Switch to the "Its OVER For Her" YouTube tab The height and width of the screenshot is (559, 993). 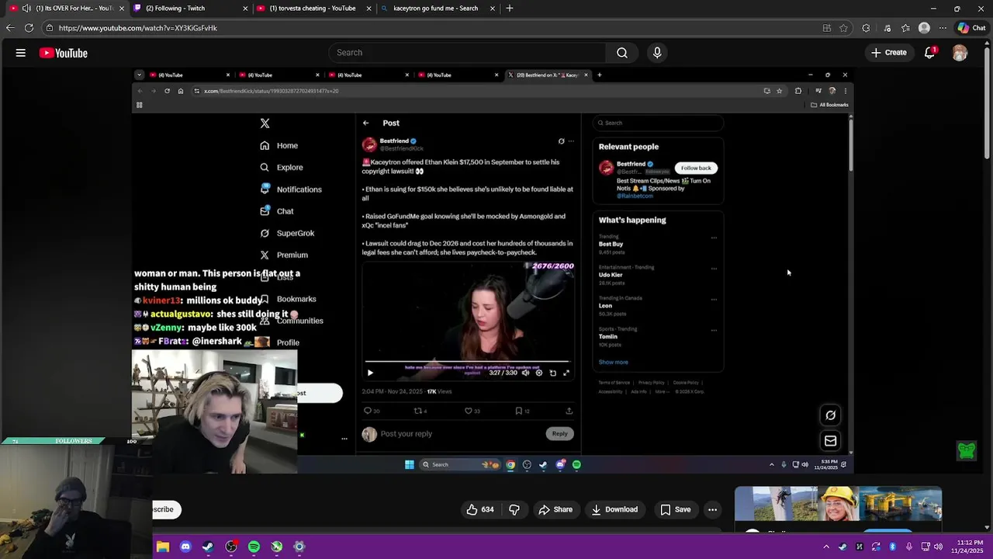tap(69, 8)
